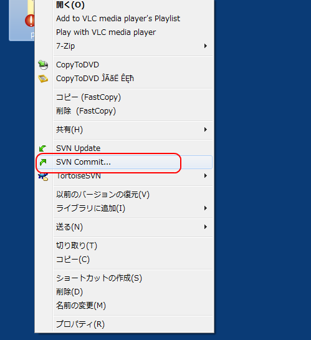Run SVN Update
Screen dimensions: 311x340
(x=123, y=148)
